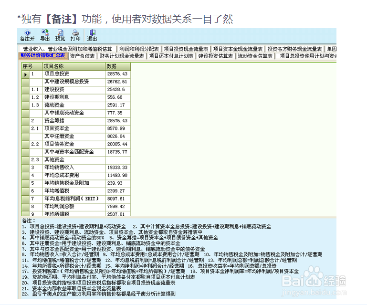Select the 财务评价指标汇总表 tab
Image resolution: width=367 pixels, height=305 pixels.
[43, 55]
